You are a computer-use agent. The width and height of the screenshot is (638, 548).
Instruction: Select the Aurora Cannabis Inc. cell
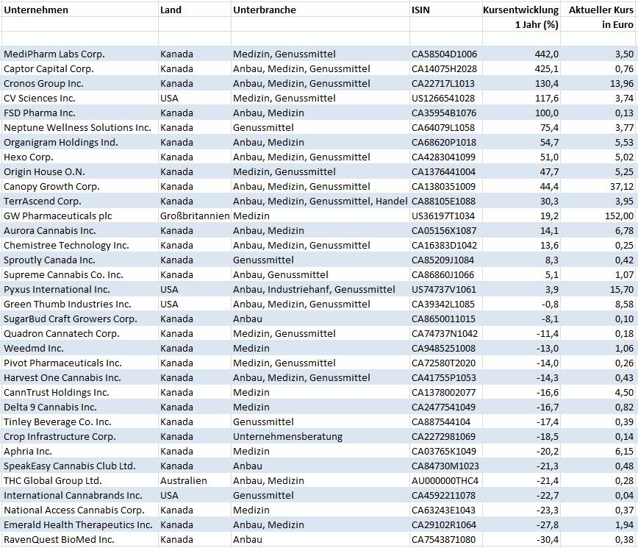point(79,230)
